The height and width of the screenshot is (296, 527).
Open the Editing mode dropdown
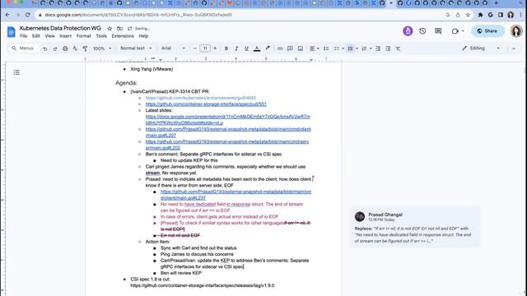pyautogui.click(x=481, y=49)
